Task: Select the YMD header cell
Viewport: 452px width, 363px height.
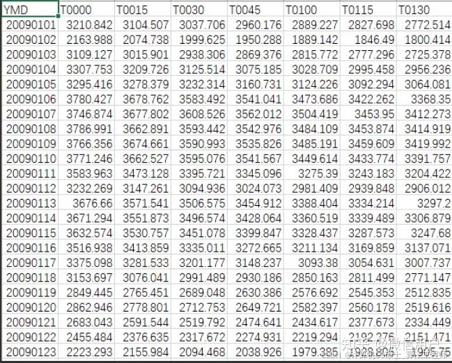Action: 30,10
